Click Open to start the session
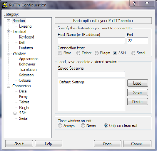The height and width of the screenshot is (151, 157). pyautogui.click(x=108, y=144)
